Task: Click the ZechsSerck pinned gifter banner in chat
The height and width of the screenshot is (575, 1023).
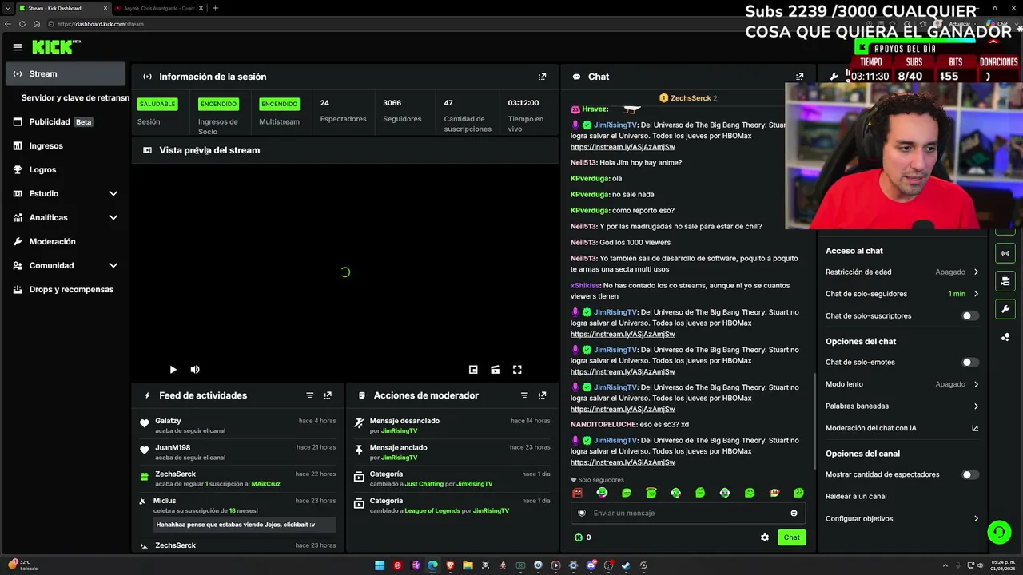Action: 688,98
